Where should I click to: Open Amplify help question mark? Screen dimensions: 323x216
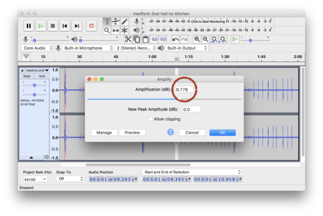(170, 132)
